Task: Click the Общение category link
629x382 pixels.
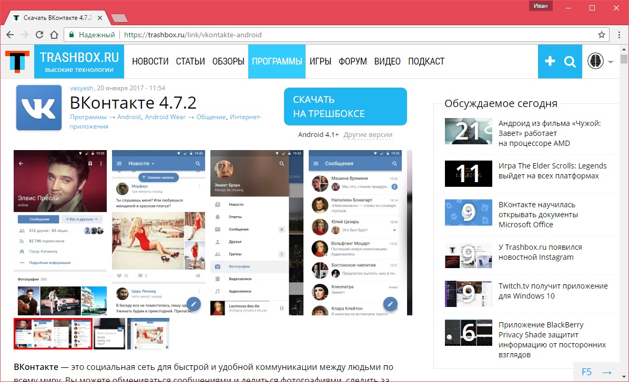Action: (x=211, y=117)
